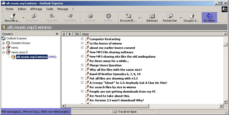Expand the 'Computer Restarting' thread
229x115 pixels.
coord(82,39)
